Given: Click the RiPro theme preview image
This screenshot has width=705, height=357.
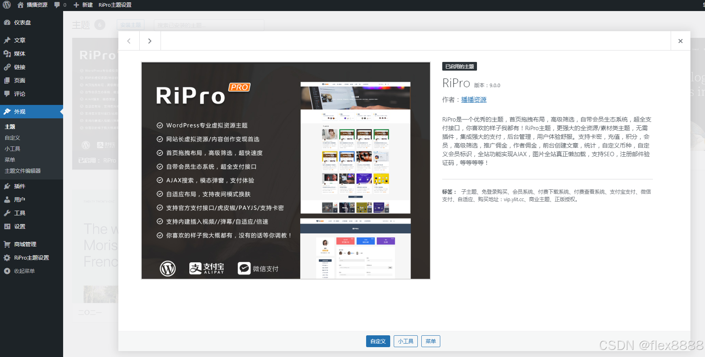Looking at the screenshot, I should pos(286,171).
